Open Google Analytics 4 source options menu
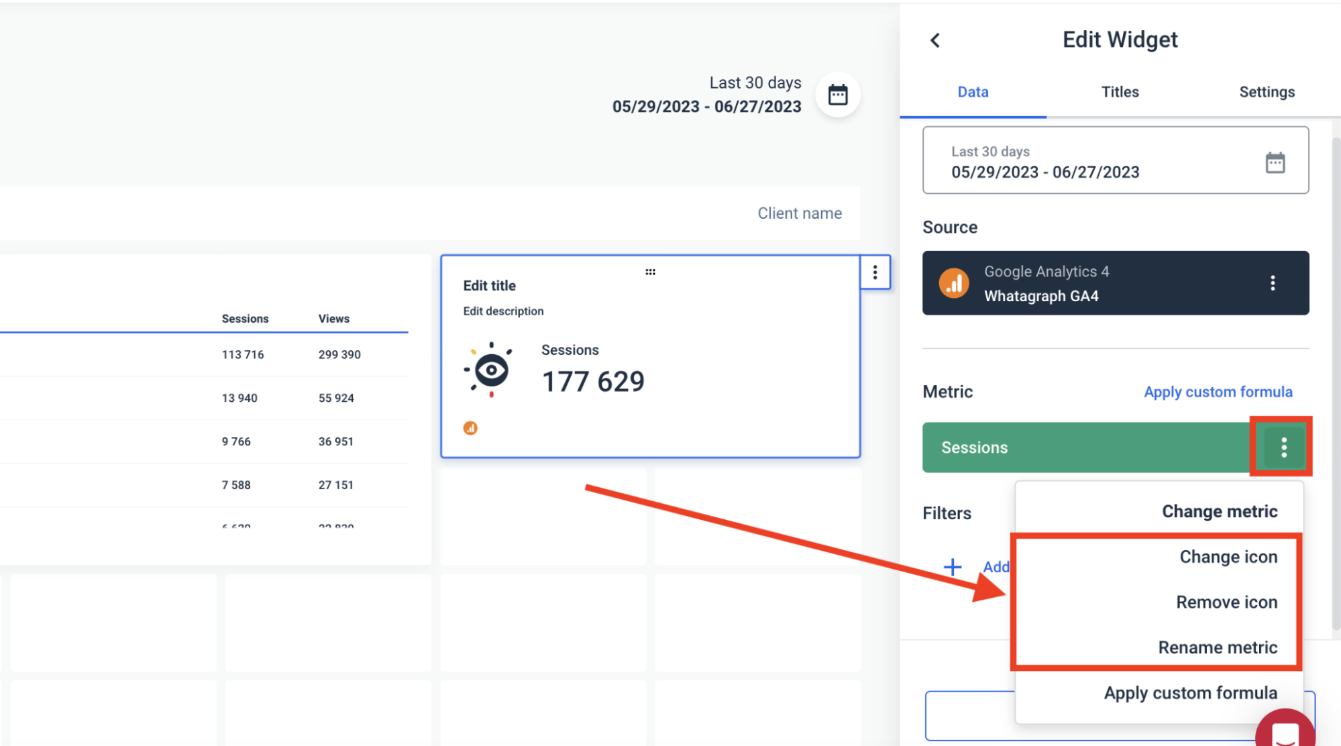 tap(1272, 283)
